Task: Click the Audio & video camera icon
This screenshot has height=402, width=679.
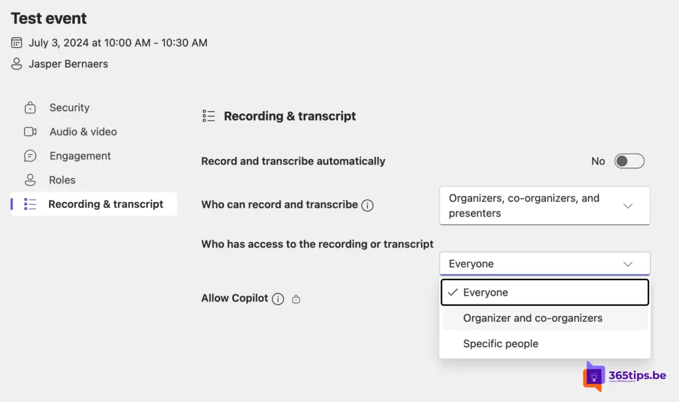Action: (30, 132)
